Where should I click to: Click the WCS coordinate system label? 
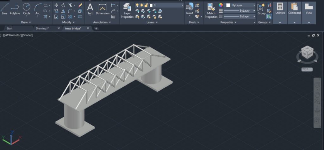307,69
